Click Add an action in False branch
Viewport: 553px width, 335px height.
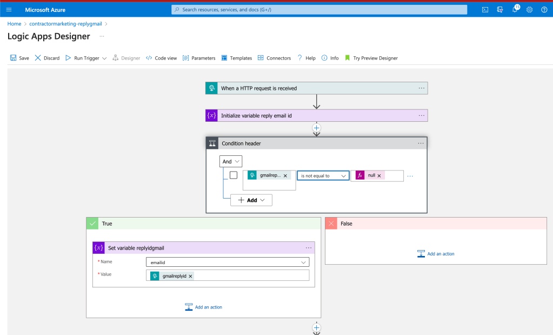point(436,254)
